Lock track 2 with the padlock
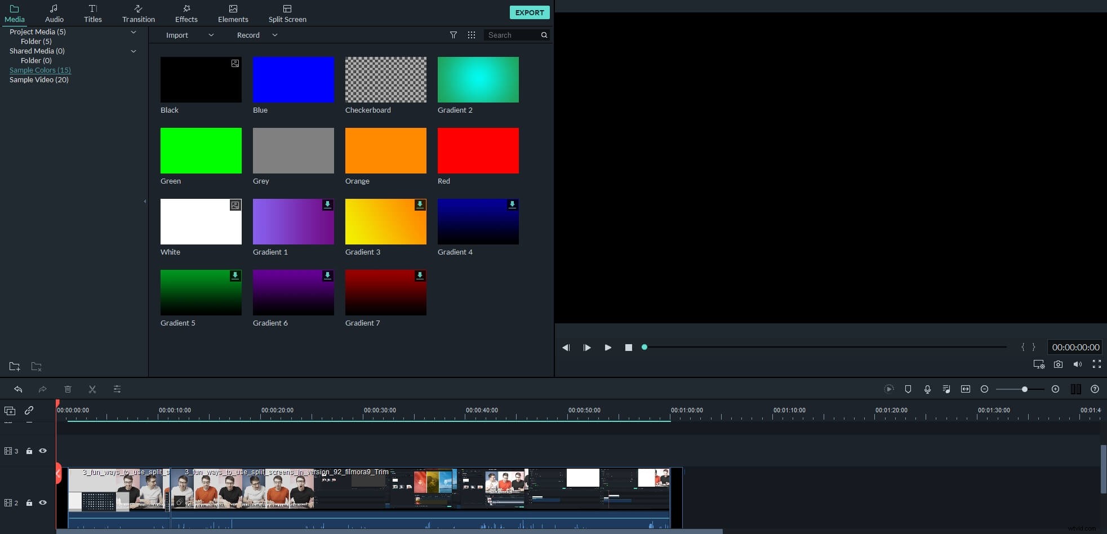The height and width of the screenshot is (534, 1107). point(29,503)
